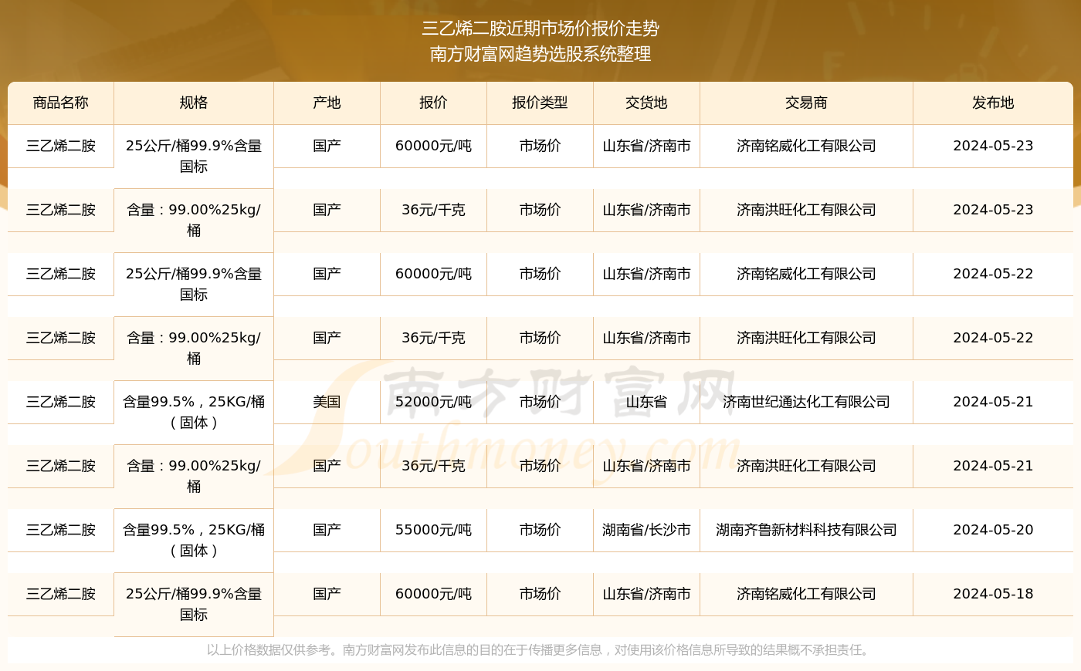Click 市场价 in the 湖南齐鲁 2024-05-20 row
Viewport: 1081px width, 671px height.
(x=540, y=530)
